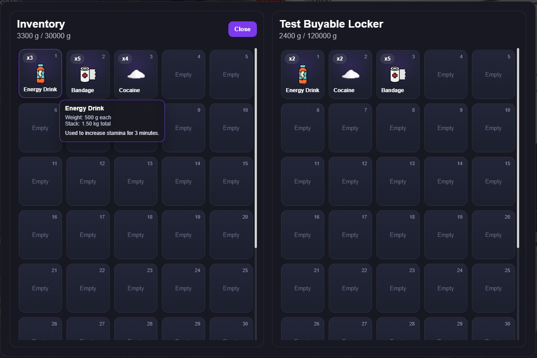Select the Bandage item in Inventory
The height and width of the screenshot is (358, 537).
click(x=88, y=74)
